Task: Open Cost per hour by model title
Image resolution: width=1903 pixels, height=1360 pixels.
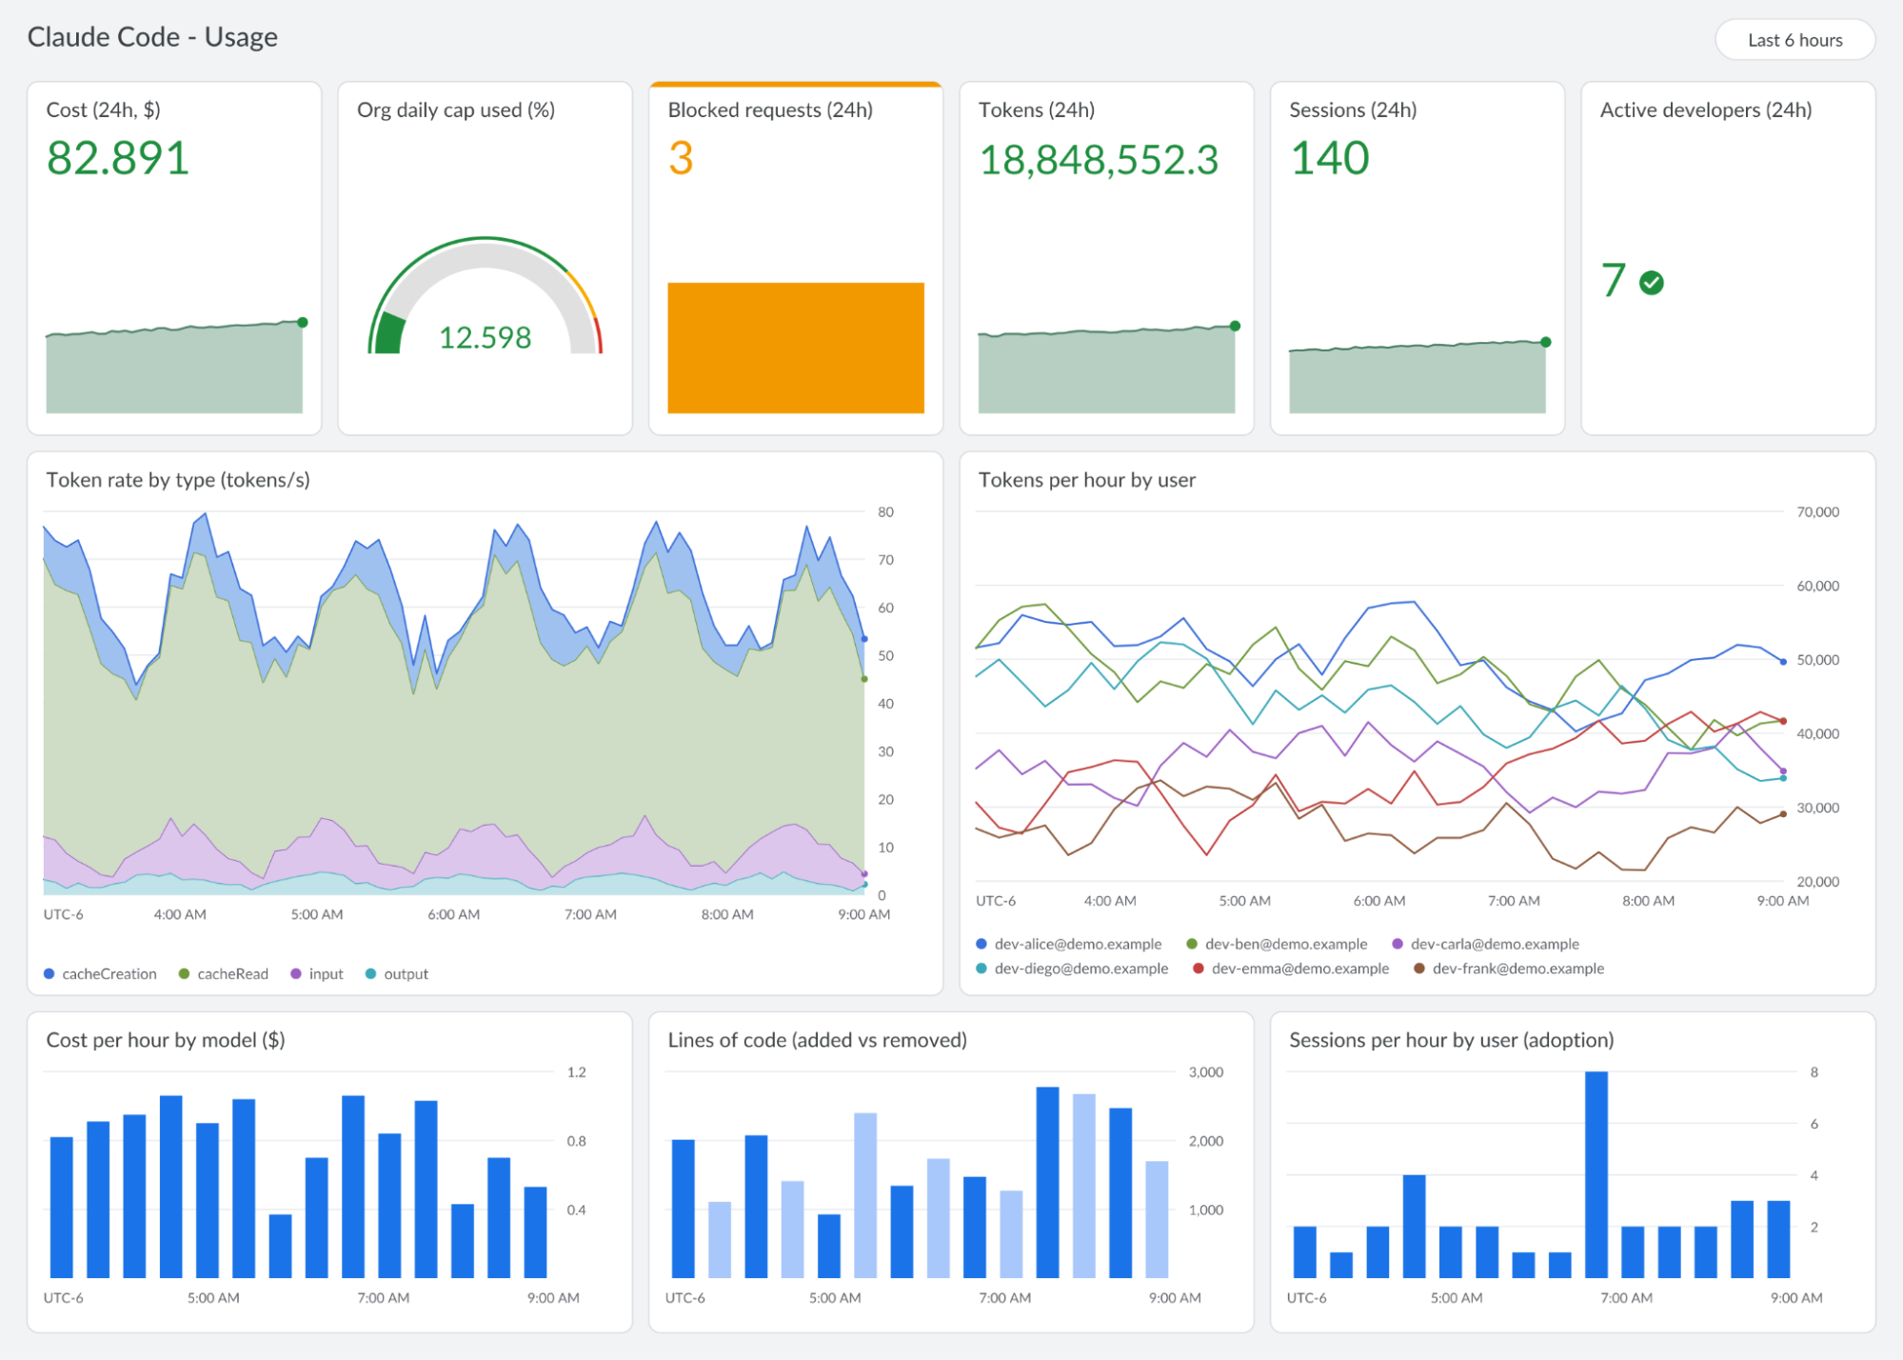Action: click(x=166, y=1040)
